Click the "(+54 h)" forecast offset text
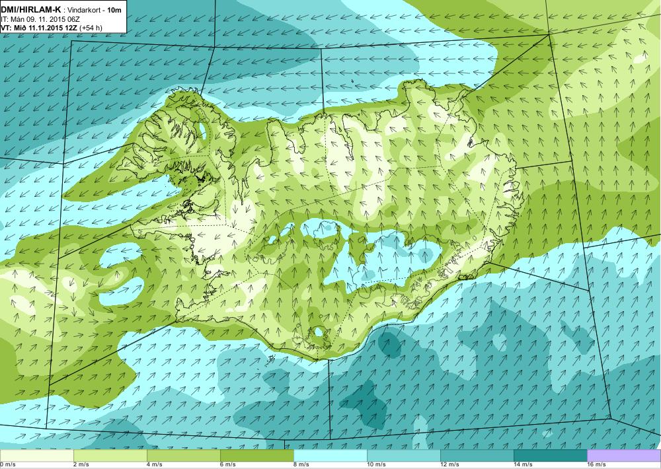The height and width of the screenshot is (469, 661). (x=91, y=28)
